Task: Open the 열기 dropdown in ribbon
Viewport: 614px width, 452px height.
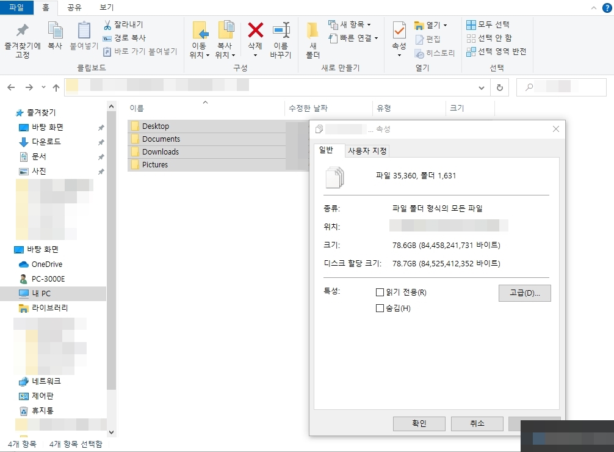Action: 431,25
